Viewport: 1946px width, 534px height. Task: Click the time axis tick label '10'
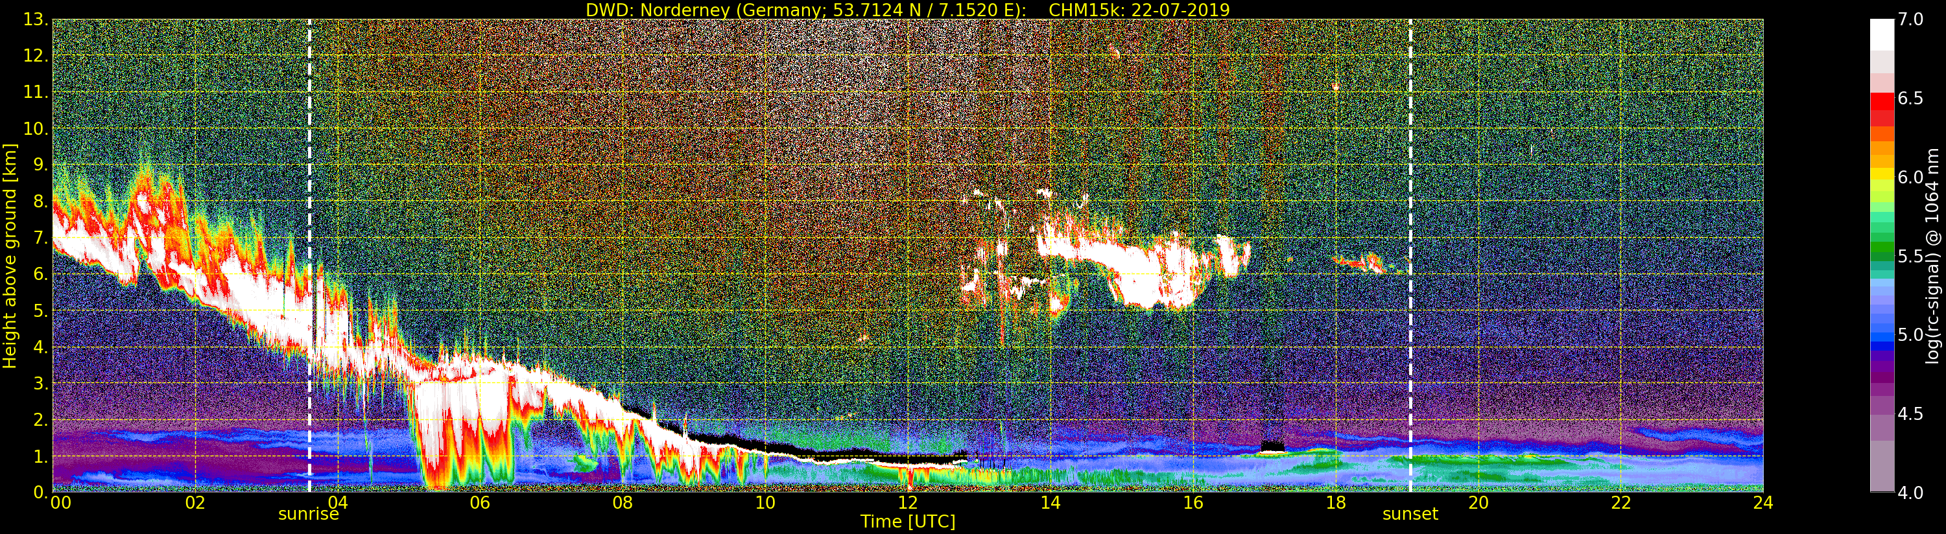[x=765, y=503]
